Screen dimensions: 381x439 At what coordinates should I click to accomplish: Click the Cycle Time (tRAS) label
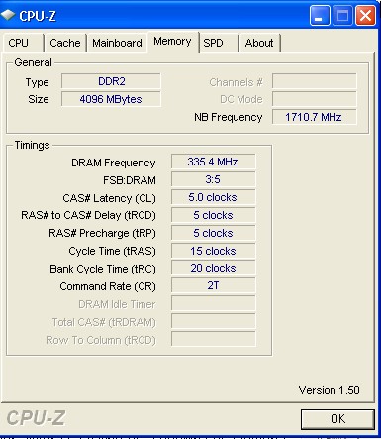(112, 251)
